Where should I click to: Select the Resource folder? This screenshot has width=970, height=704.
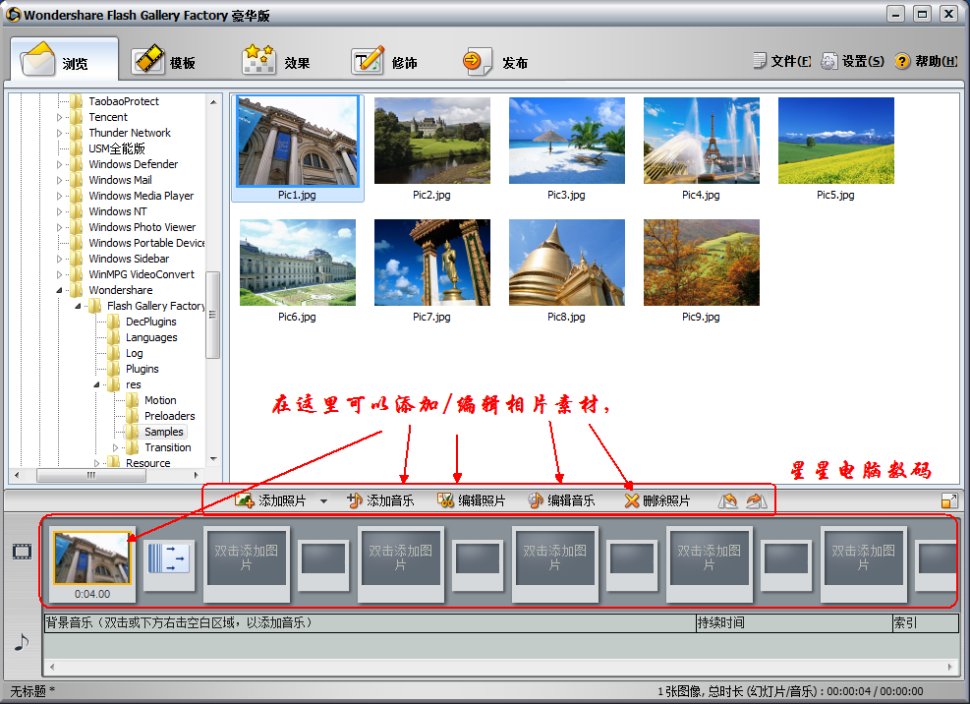147,463
